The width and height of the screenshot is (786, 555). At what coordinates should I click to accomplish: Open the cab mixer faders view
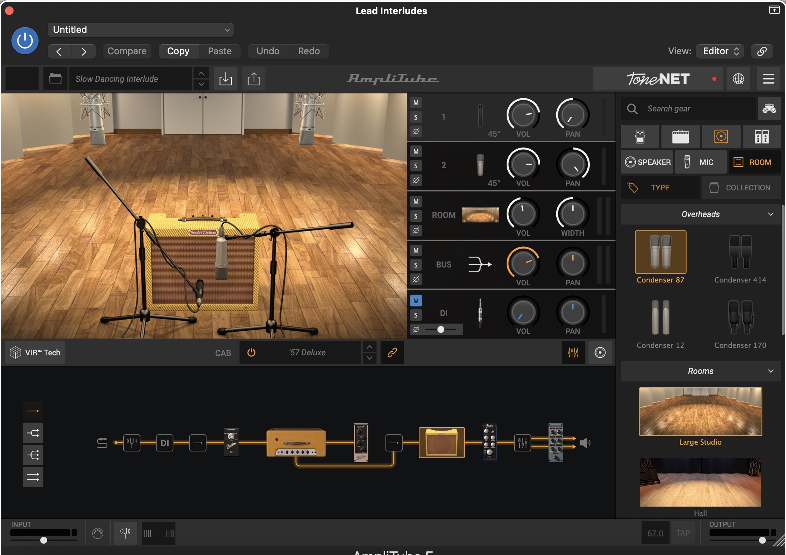point(573,352)
